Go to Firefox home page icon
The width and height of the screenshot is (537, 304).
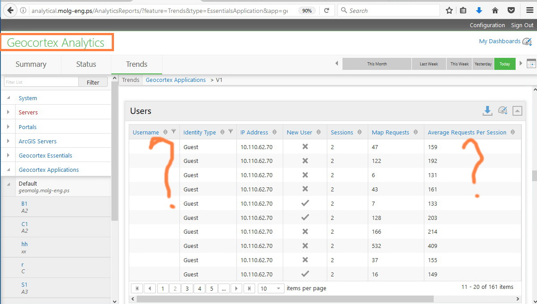click(x=495, y=10)
